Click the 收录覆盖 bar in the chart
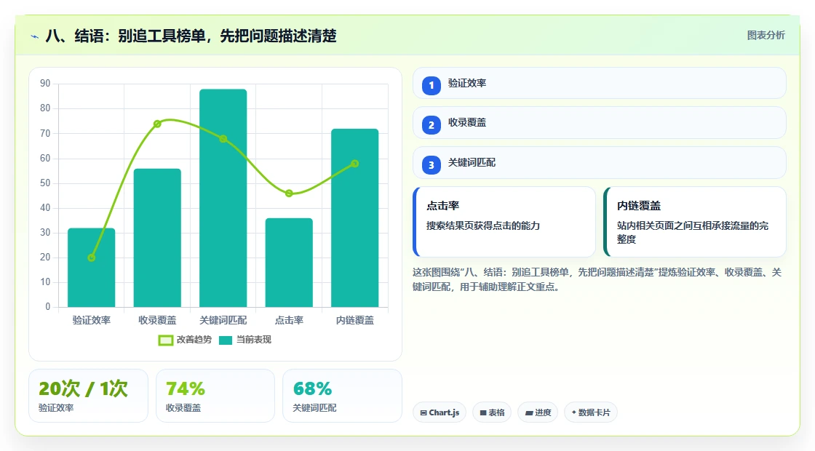The width and height of the screenshot is (815, 451). (157, 238)
